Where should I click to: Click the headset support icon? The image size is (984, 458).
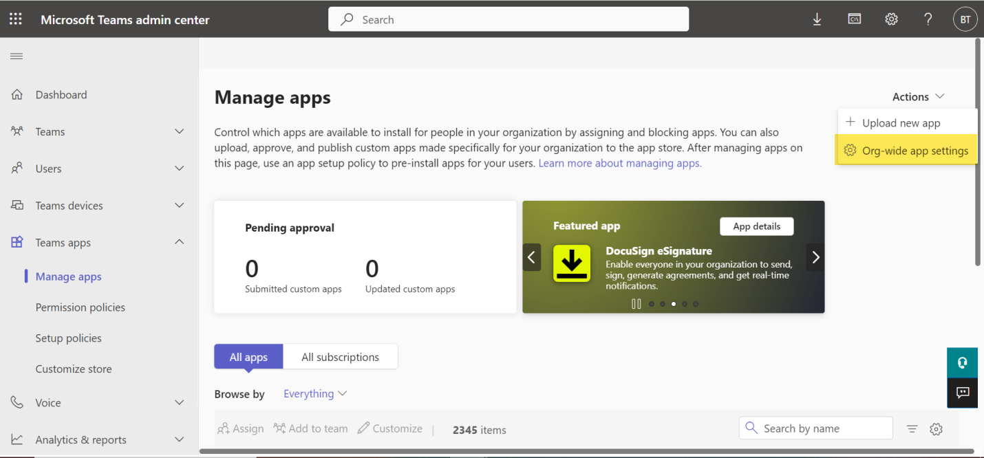tap(962, 362)
